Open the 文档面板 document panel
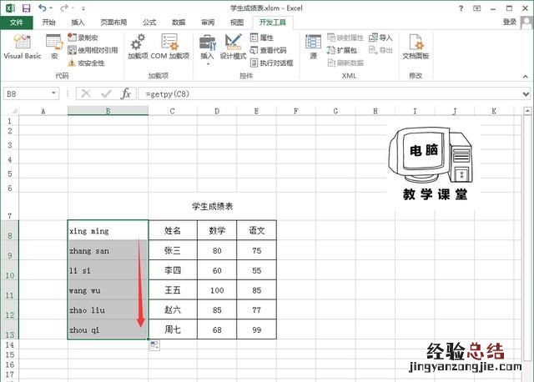 416,47
